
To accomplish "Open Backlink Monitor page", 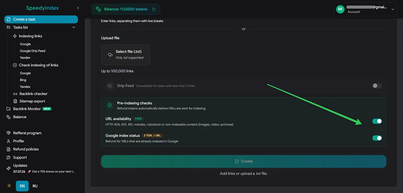I will click(26, 109).
